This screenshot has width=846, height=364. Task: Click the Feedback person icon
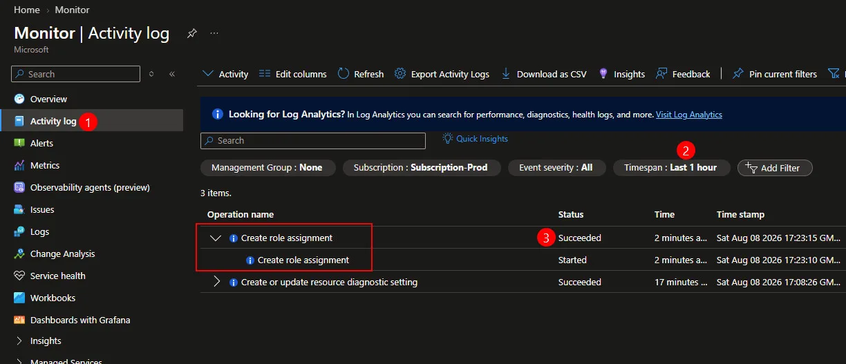(661, 74)
